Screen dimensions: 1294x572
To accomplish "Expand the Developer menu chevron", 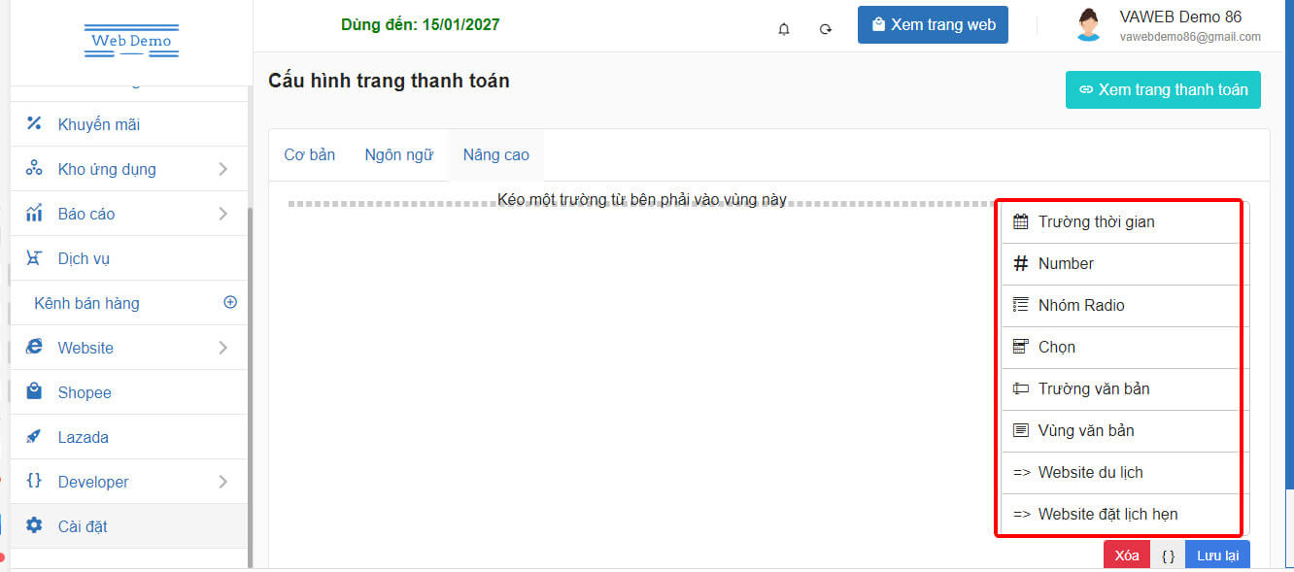I will [222, 482].
